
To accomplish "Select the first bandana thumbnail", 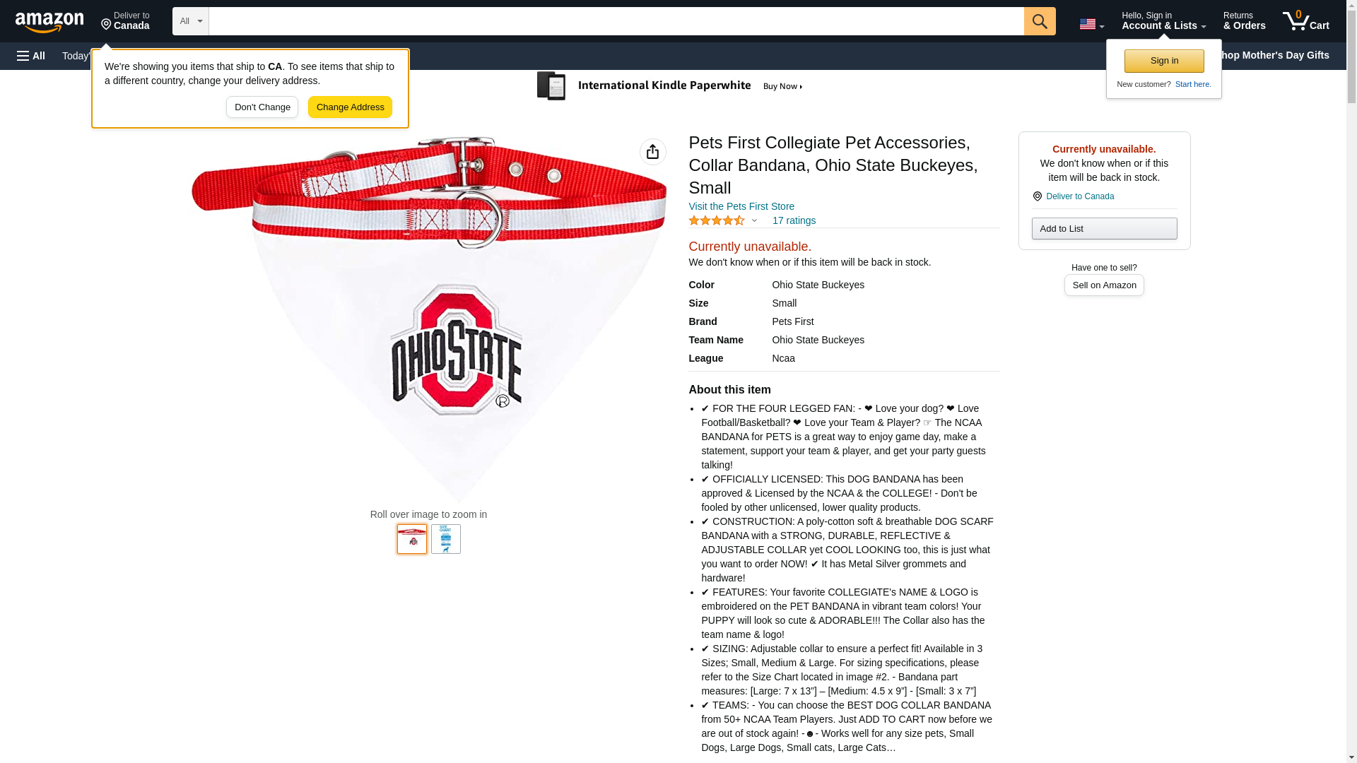I will 412,539.
